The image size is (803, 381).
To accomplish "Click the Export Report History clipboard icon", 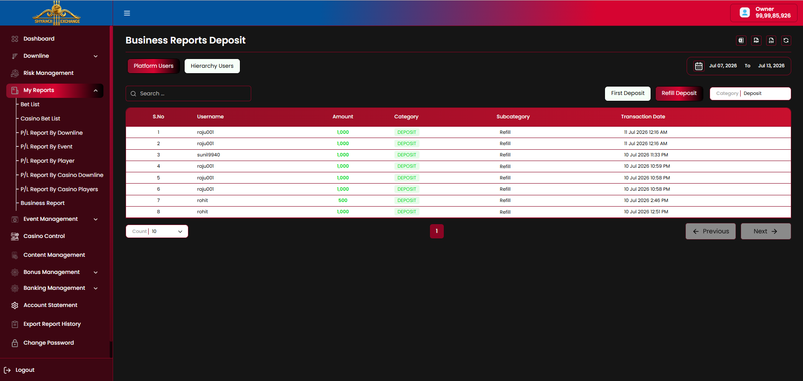I will click(15, 324).
